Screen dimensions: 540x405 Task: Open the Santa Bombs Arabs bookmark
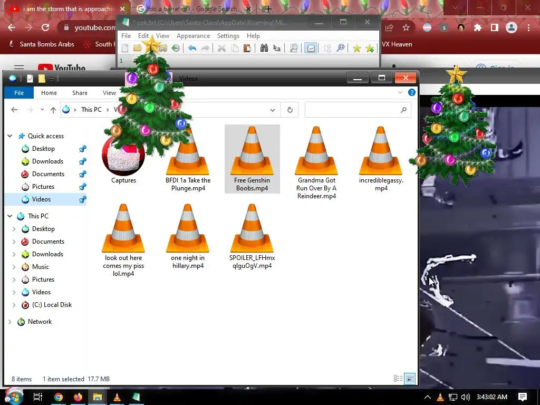coord(41,44)
